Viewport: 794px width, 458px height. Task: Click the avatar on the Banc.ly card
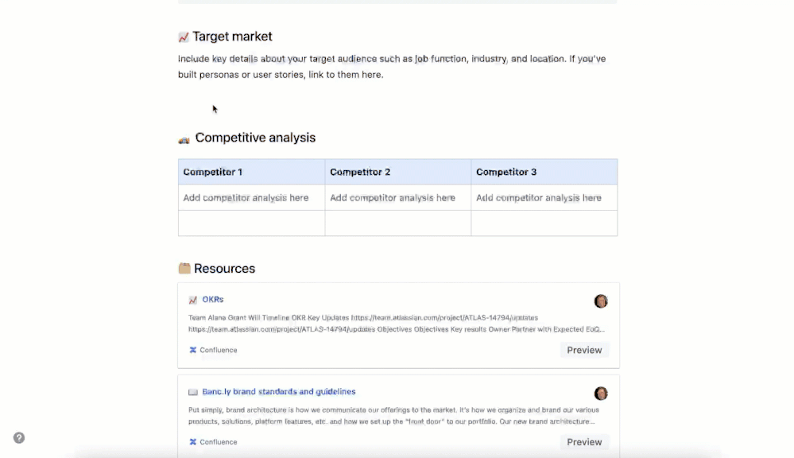(601, 393)
